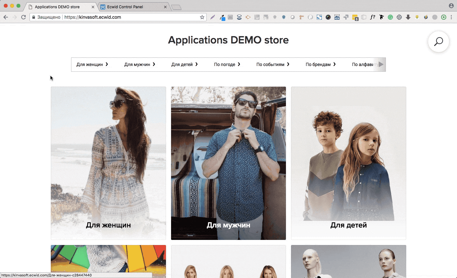This screenshot has width=457, height=278.
Task: Expand the 'По погоде' menu category
Action: [x=227, y=64]
